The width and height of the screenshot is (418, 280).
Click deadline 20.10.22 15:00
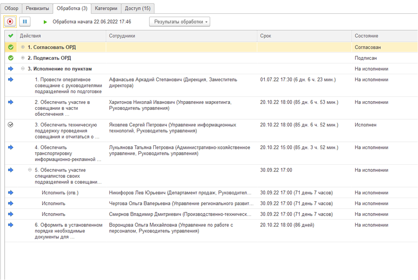point(299,148)
